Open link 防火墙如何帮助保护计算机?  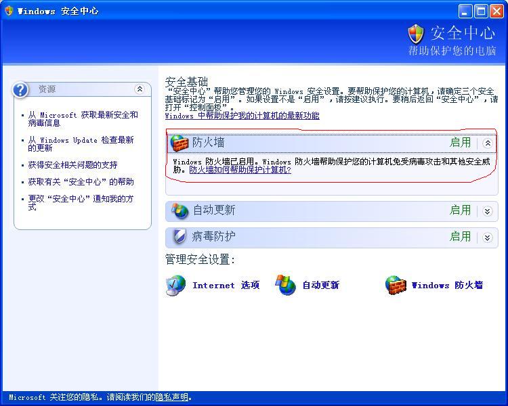coord(240,170)
